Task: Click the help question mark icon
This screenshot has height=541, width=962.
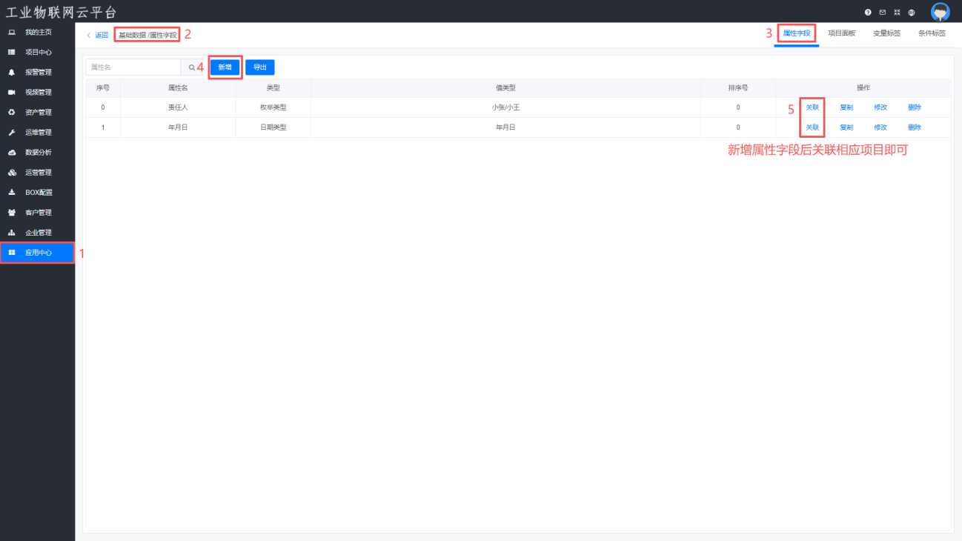Action: pos(868,13)
